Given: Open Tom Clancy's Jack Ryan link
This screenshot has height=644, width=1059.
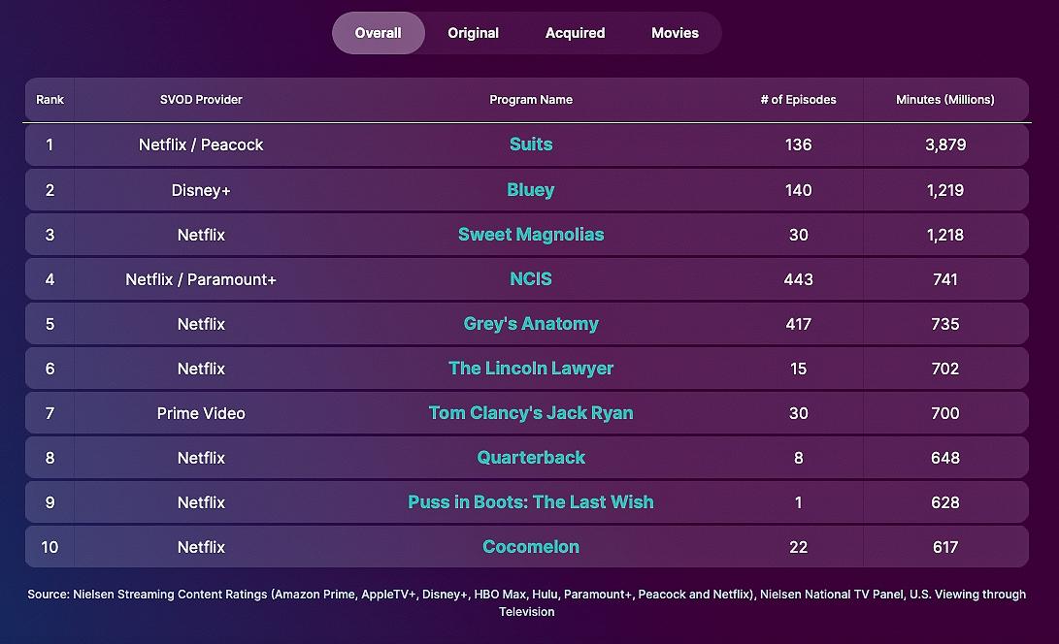Looking at the screenshot, I should [x=531, y=413].
